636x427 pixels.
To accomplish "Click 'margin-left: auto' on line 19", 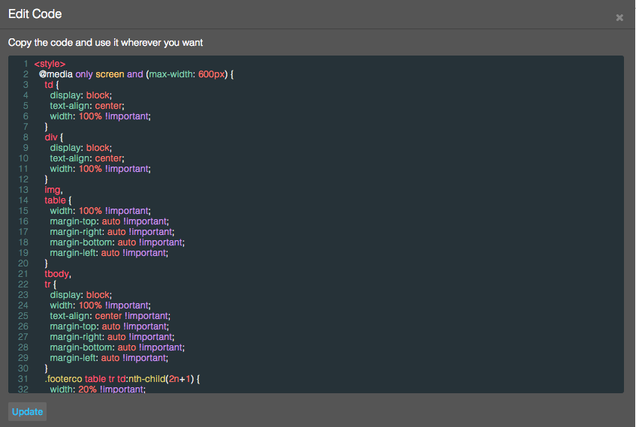I will [85, 253].
